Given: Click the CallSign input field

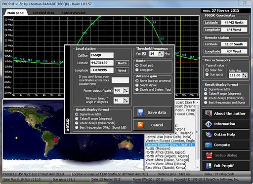Looking at the screenshot, I should [102, 55].
